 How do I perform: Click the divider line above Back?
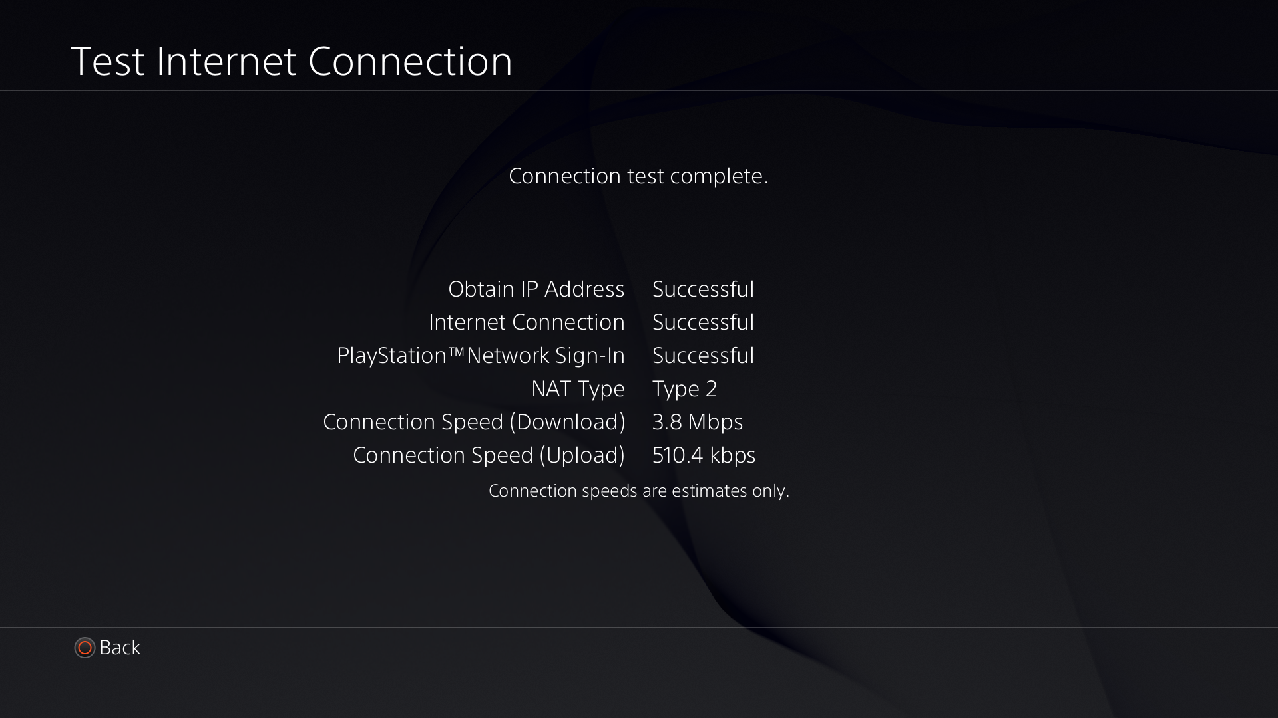click(639, 627)
